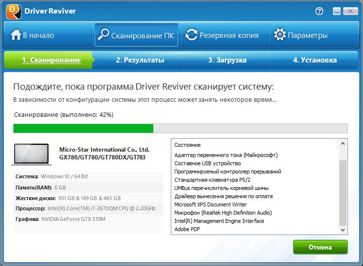Click the laptop computer image
This screenshot has width=363, height=266.
[x=31, y=155]
